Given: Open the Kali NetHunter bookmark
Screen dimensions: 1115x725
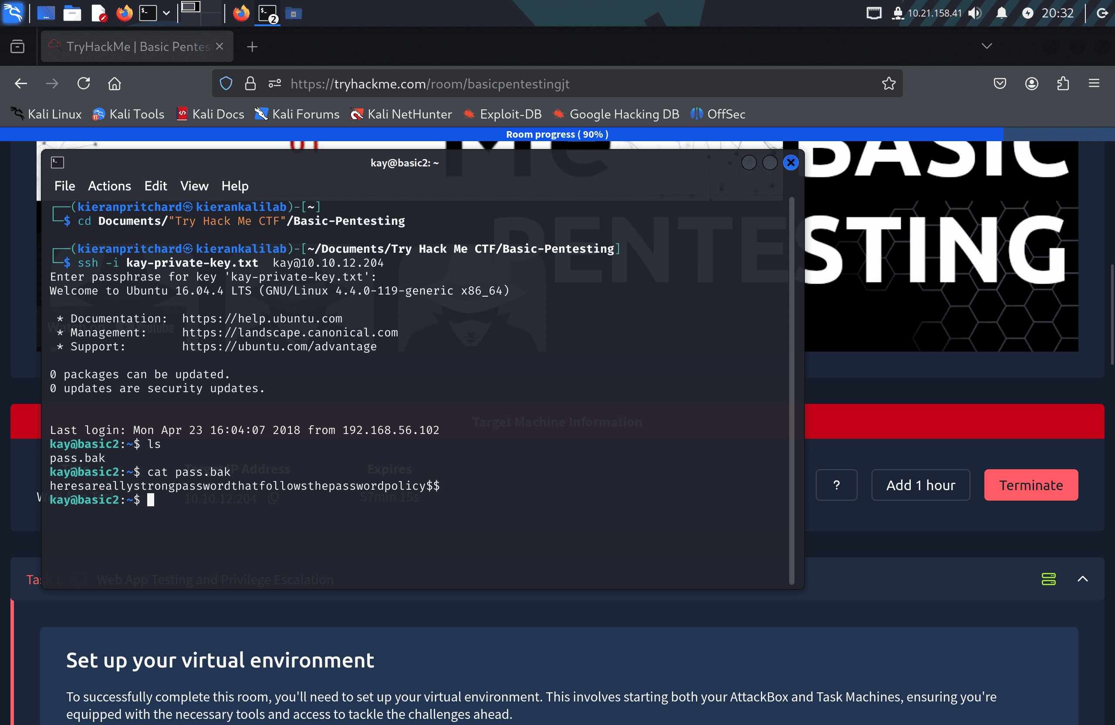Looking at the screenshot, I should coord(401,114).
